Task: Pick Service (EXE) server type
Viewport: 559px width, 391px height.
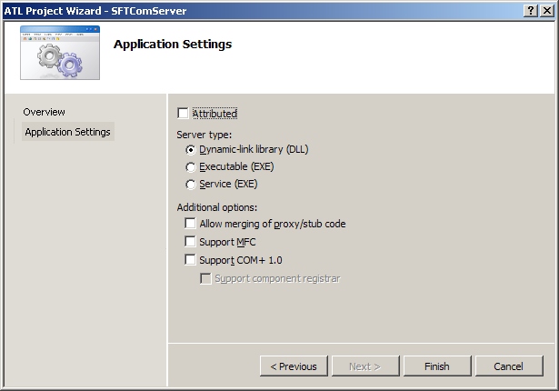Action: [x=190, y=184]
